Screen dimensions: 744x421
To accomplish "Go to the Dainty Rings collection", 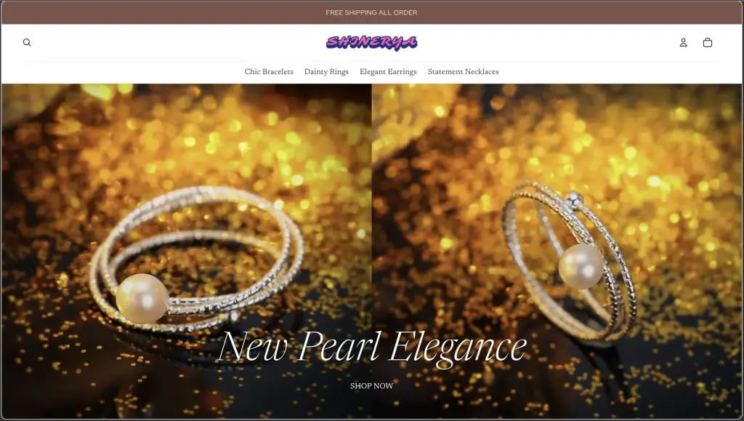I will coord(326,72).
